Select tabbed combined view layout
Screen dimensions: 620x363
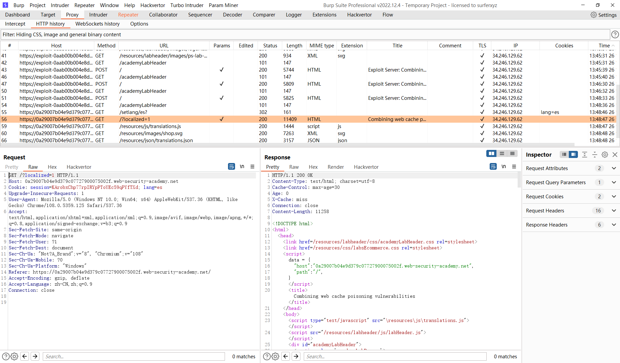pos(512,154)
